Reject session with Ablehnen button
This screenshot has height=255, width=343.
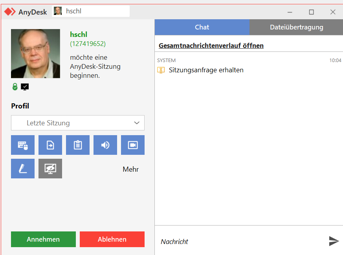click(x=112, y=239)
